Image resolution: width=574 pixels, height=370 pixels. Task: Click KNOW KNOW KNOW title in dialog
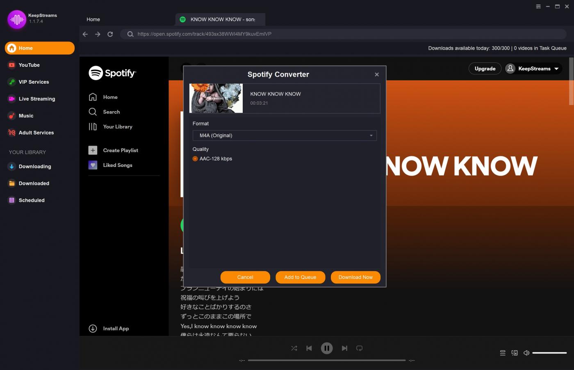(x=276, y=94)
